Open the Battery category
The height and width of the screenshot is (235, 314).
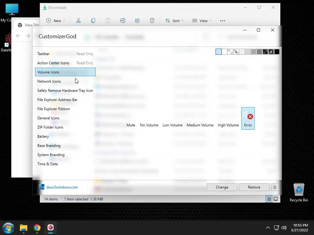(x=65, y=136)
